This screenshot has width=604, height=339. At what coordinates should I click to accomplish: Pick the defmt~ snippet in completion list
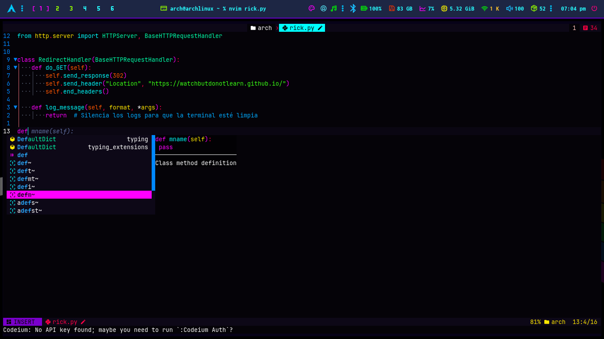79,179
